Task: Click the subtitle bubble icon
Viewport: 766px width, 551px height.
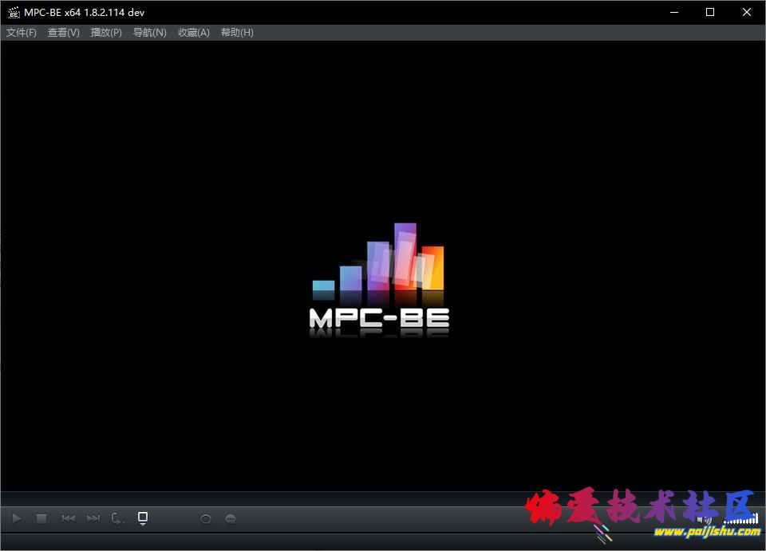Action: tap(231, 518)
